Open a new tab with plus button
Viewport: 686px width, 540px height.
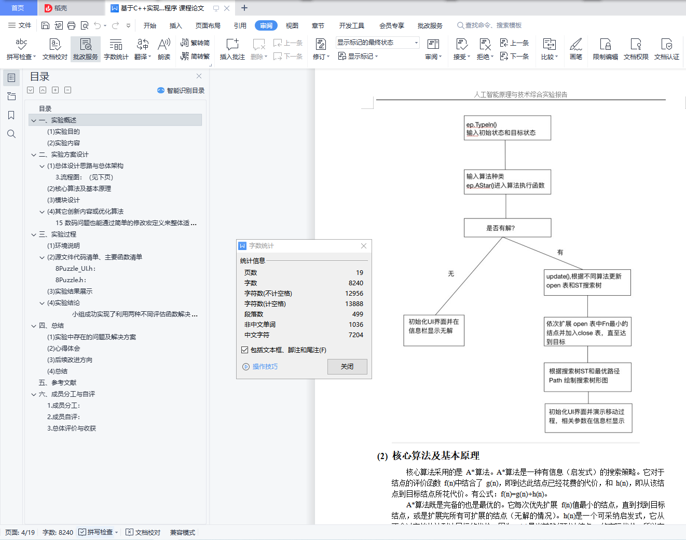click(x=244, y=8)
